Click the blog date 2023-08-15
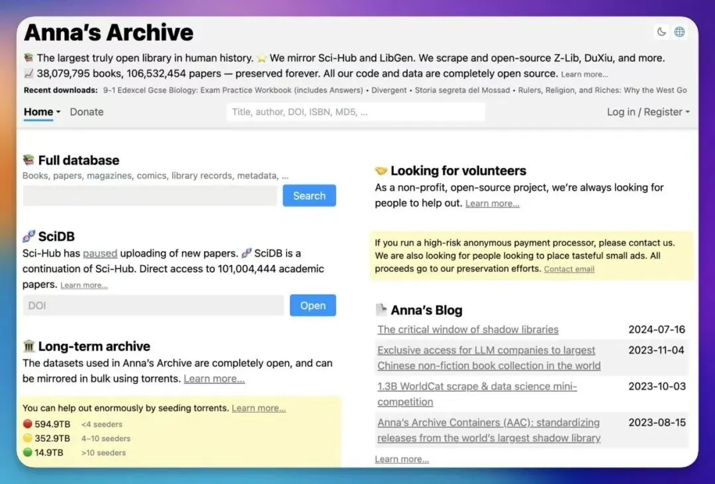This screenshot has width=715, height=484. pos(657,423)
